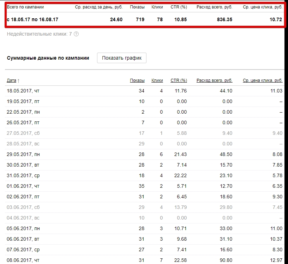
Task: Click the campaign period с 18.05.17 по 16.08.17
Action: [32, 19]
